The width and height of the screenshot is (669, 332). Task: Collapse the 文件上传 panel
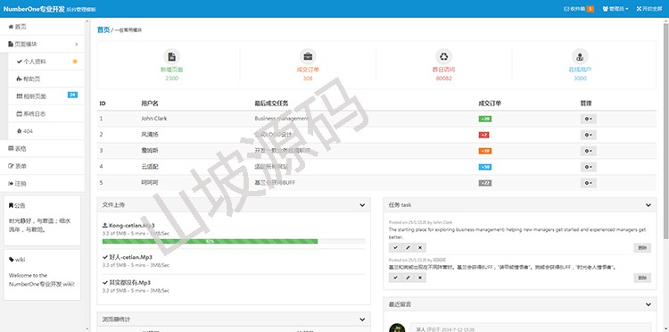click(x=362, y=205)
